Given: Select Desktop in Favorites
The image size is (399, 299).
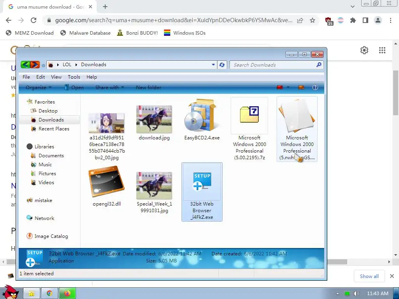Looking at the screenshot, I should [48, 111].
